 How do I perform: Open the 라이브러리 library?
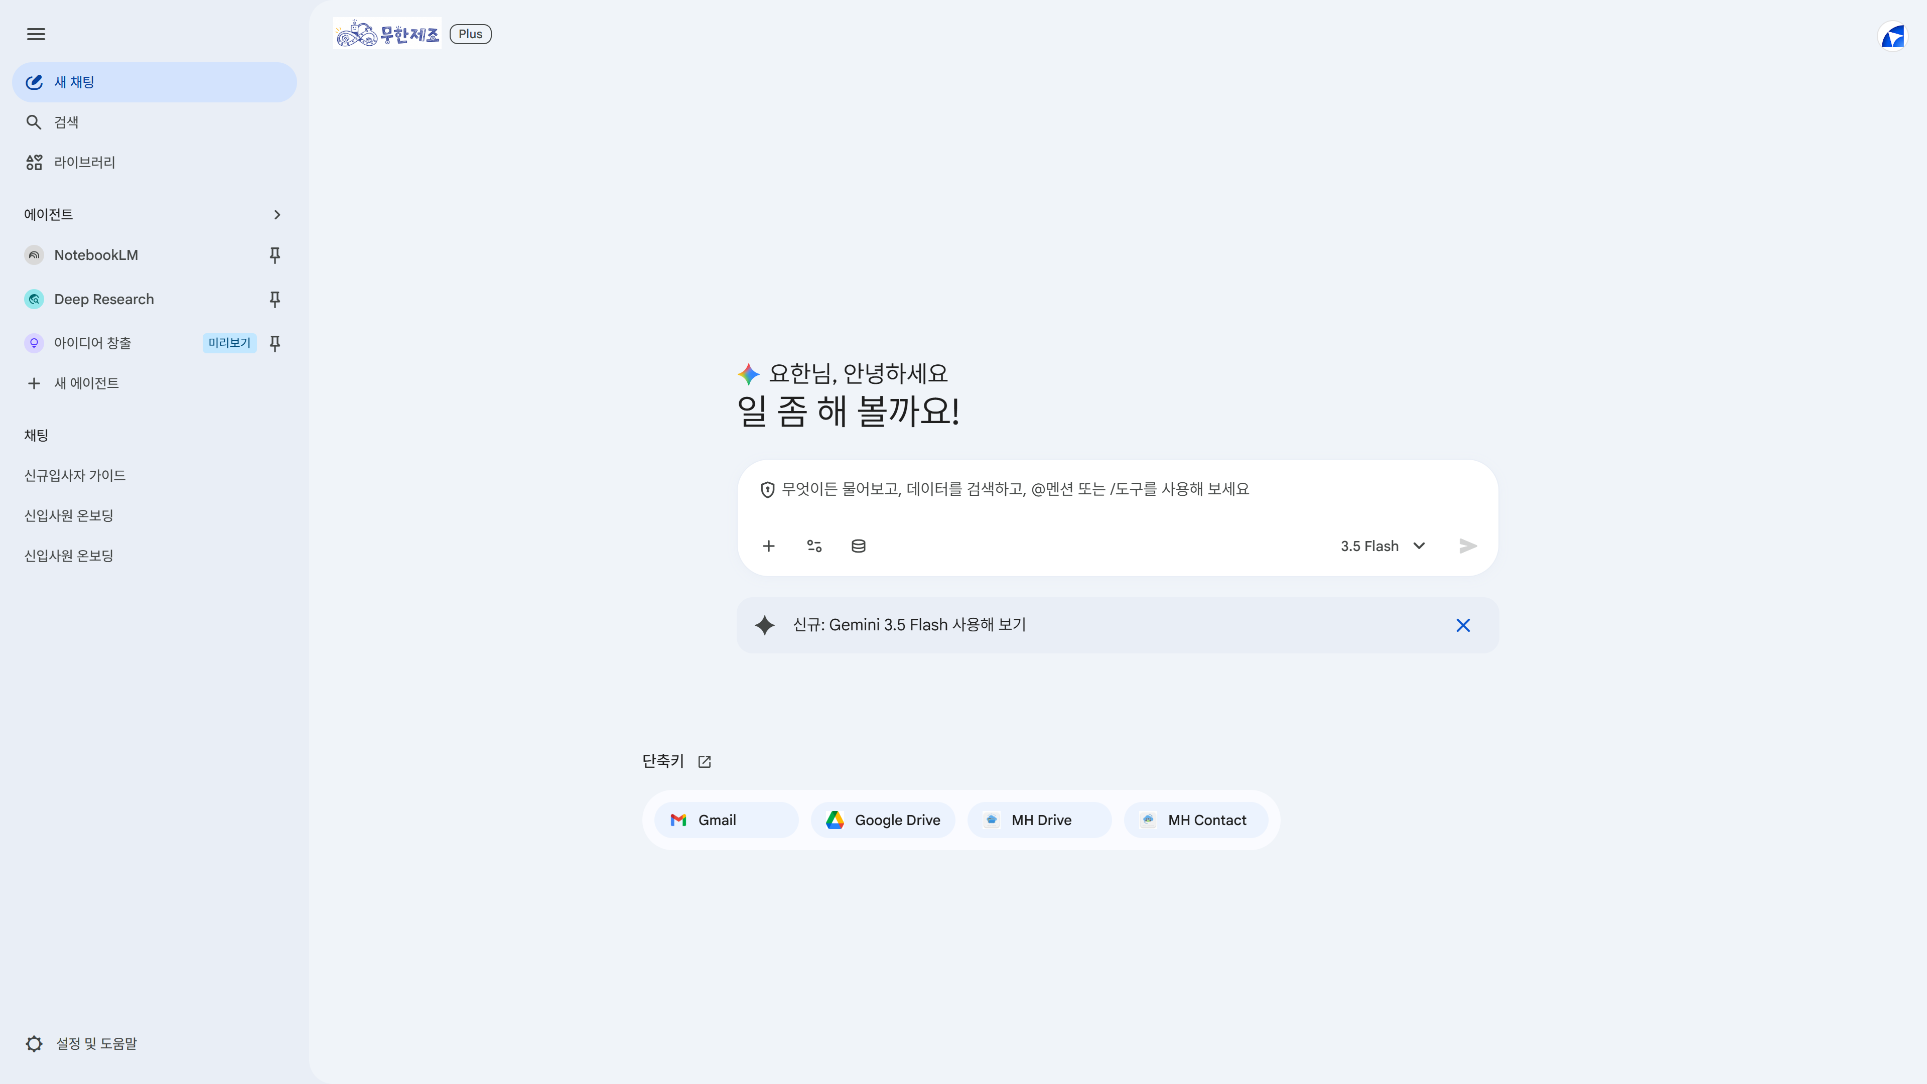154,162
